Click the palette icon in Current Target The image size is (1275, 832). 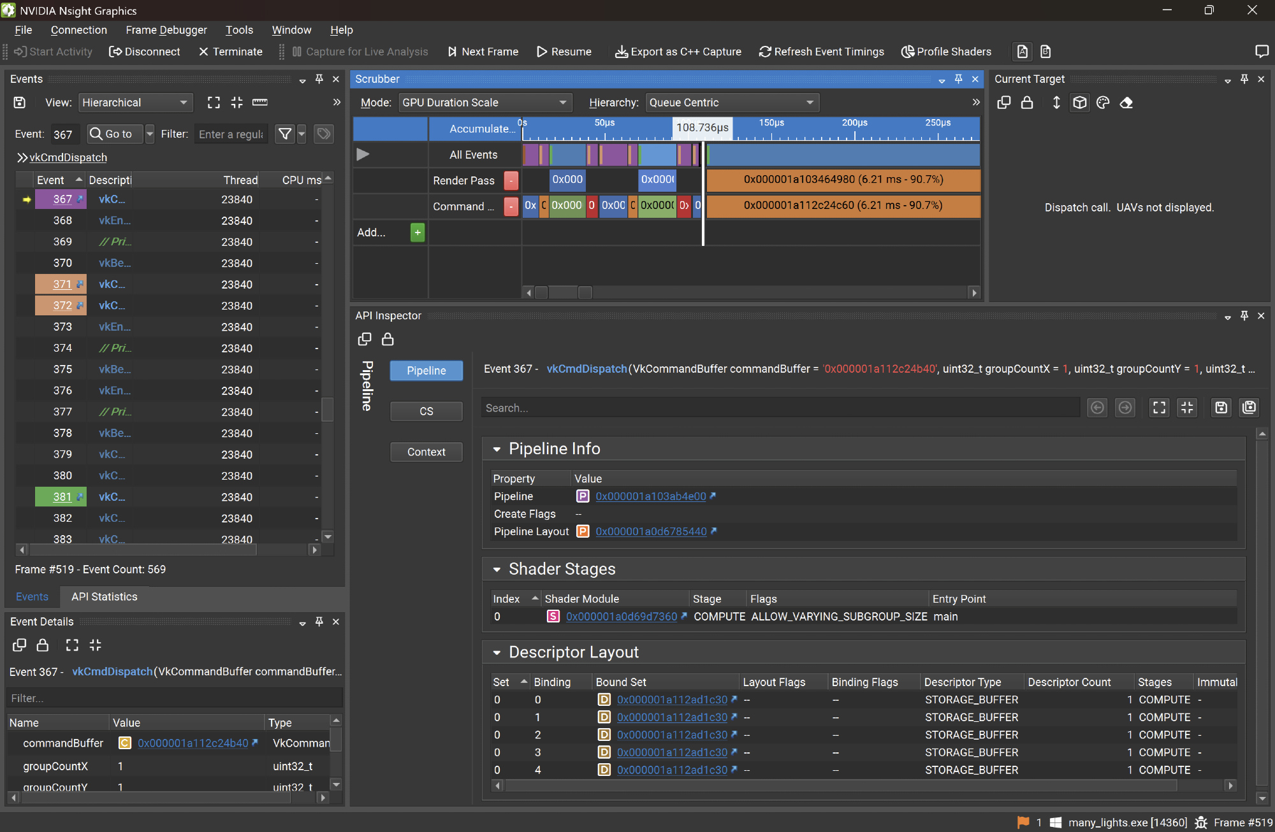[1103, 103]
